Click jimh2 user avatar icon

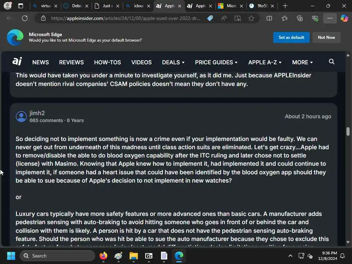pyautogui.click(x=21, y=117)
